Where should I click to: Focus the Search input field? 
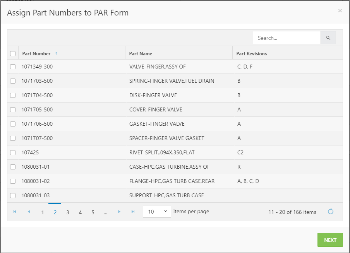coord(287,38)
